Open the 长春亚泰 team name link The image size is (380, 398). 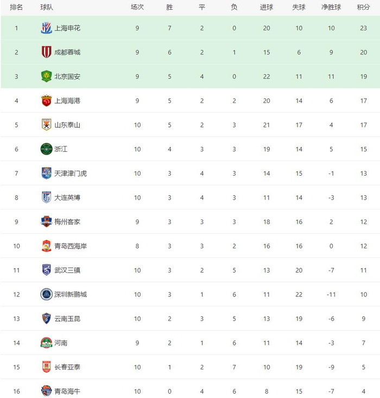(x=67, y=367)
